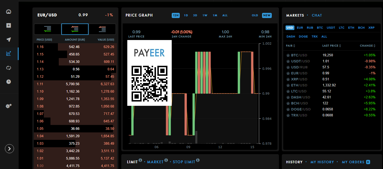Filter markets by TRX

click(x=314, y=37)
